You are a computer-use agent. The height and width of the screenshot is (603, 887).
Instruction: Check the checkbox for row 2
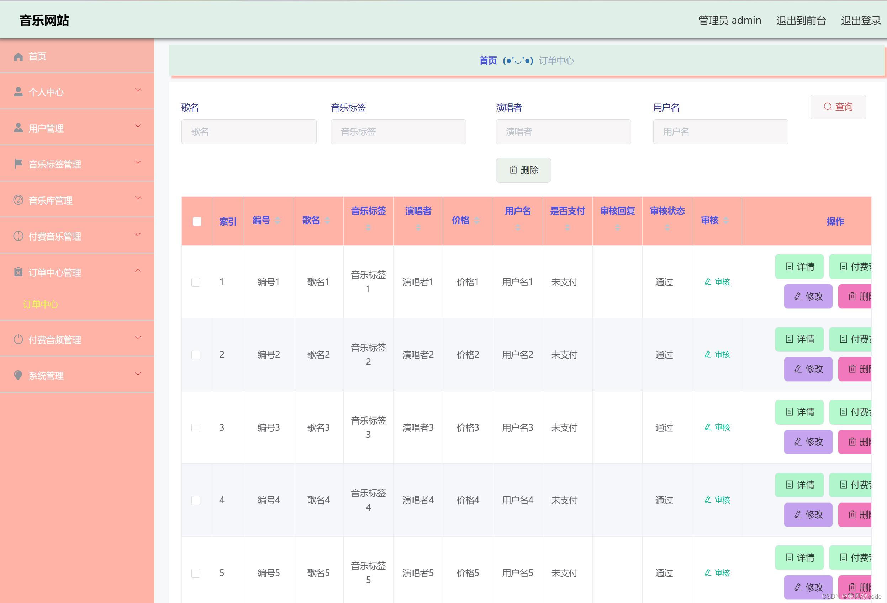pyautogui.click(x=196, y=355)
